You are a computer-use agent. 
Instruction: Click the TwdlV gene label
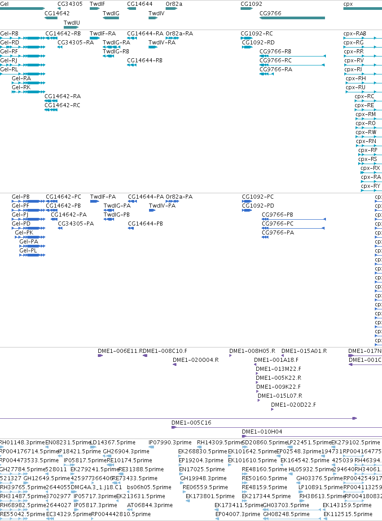point(156,13)
